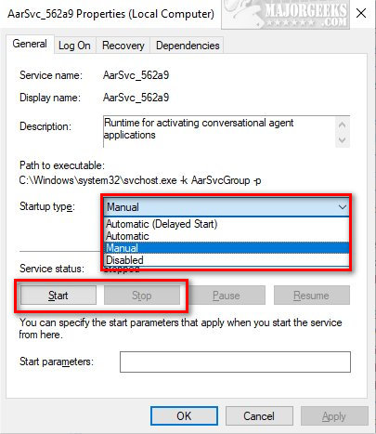Close the AarSvc Properties dialog
The height and width of the screenshot is (434, 376).
pyautogui.click(x=361, y=13)
